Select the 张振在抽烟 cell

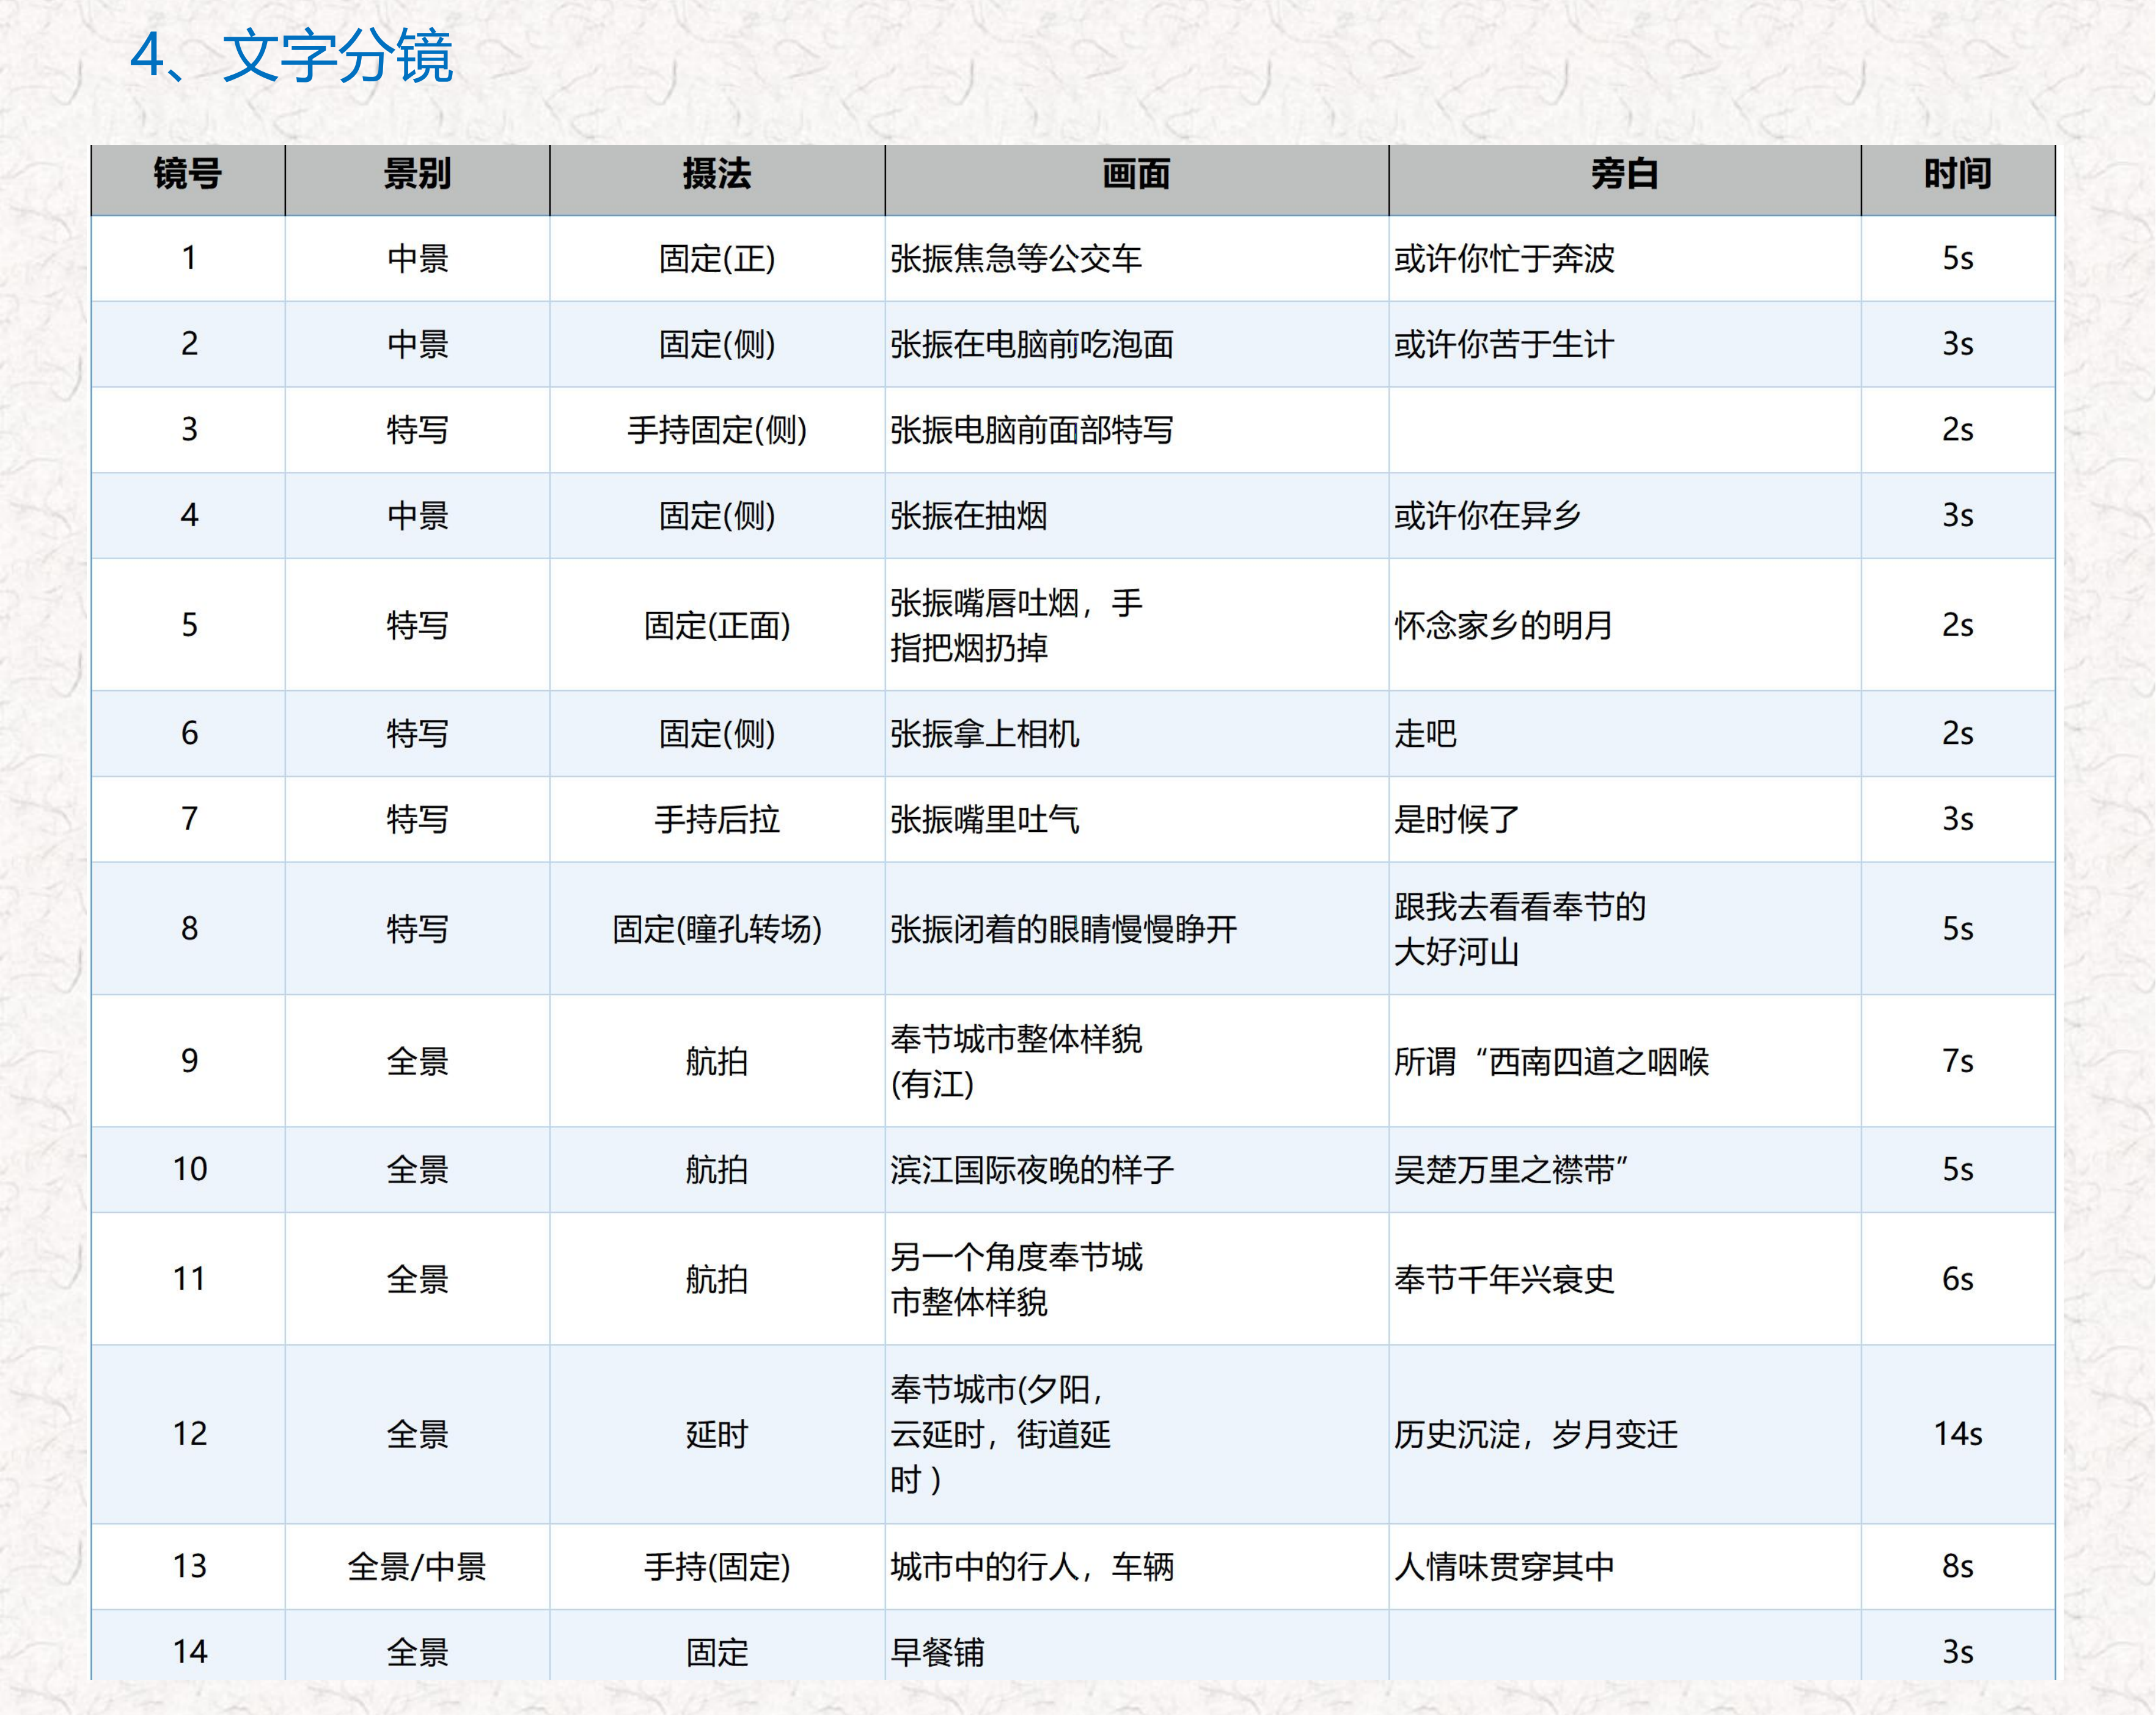pos(968,516)
